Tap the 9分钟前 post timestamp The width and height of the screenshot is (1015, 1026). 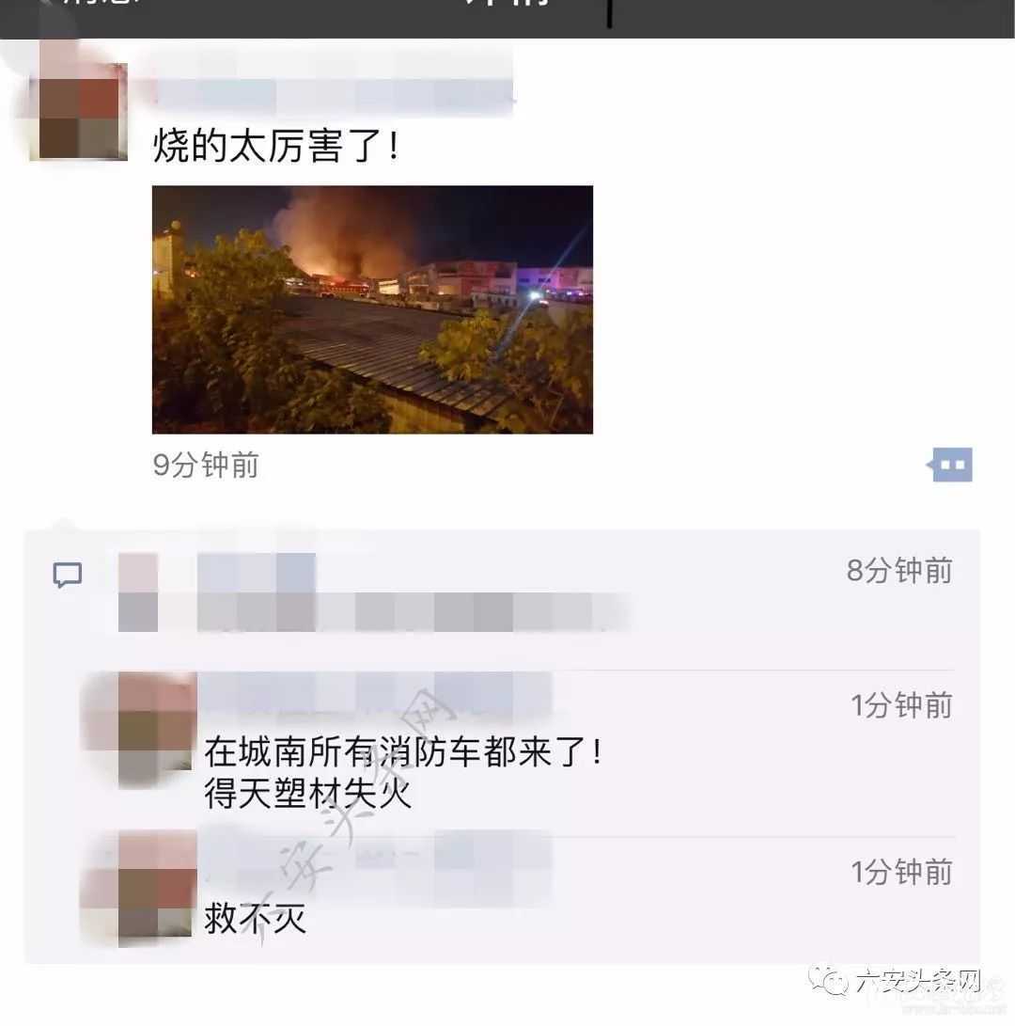(206, 466)
